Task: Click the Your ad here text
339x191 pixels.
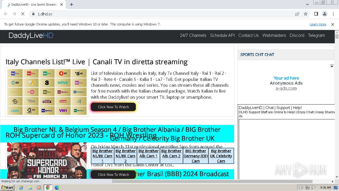Action: click(x=286, y=78)
